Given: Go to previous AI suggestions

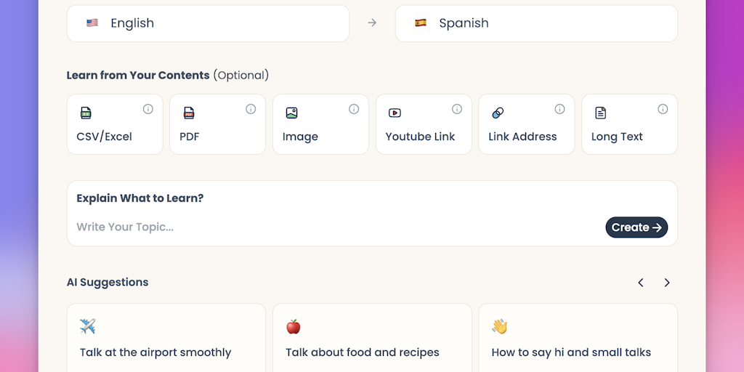Looking at the screenshot, I should point(641,283).
